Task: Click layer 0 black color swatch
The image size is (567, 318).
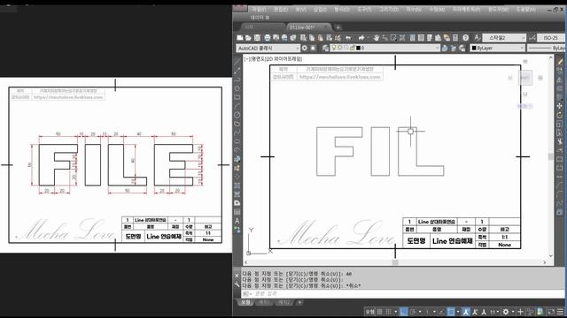Action: (x=358, y=48)
